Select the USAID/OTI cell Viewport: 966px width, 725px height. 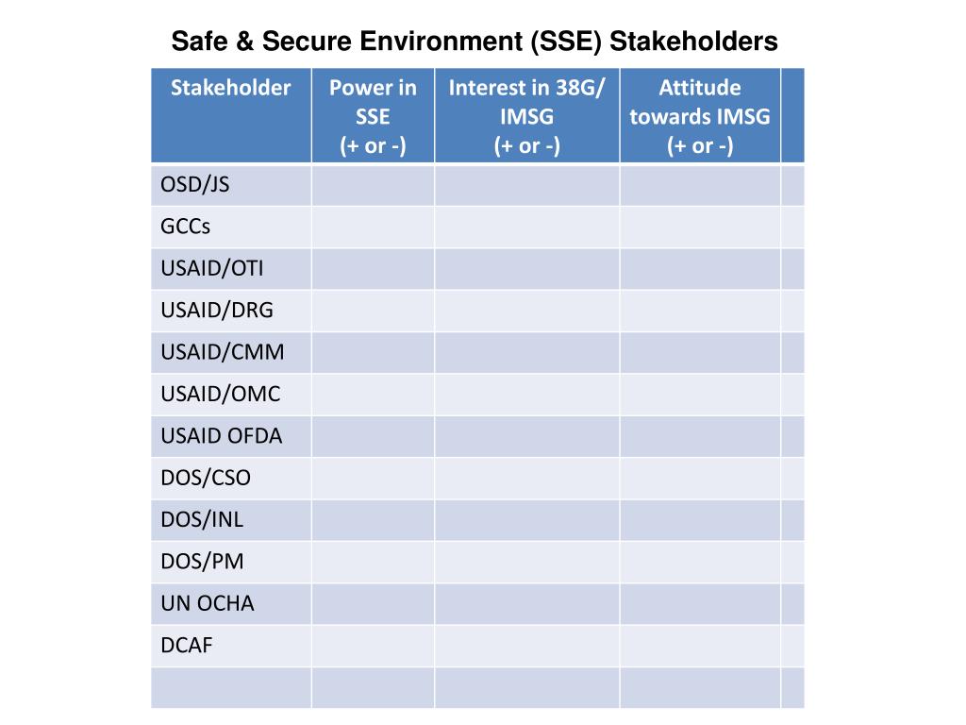tap(231, 269)
